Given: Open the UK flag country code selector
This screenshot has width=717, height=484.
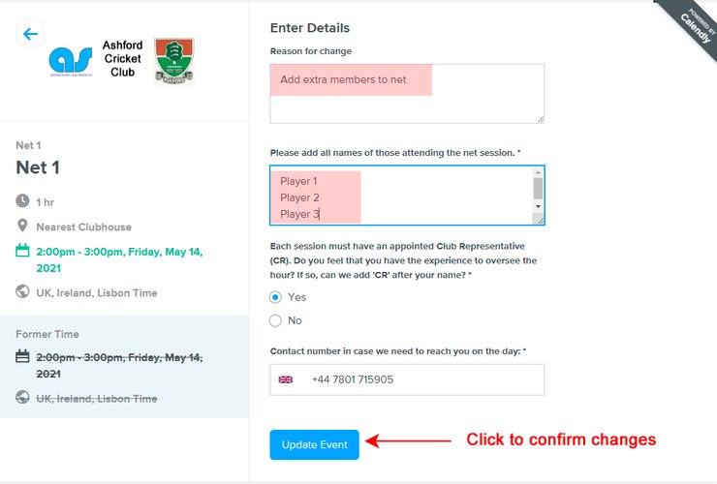Looking at the screenshot, I should tap(286, 379).
